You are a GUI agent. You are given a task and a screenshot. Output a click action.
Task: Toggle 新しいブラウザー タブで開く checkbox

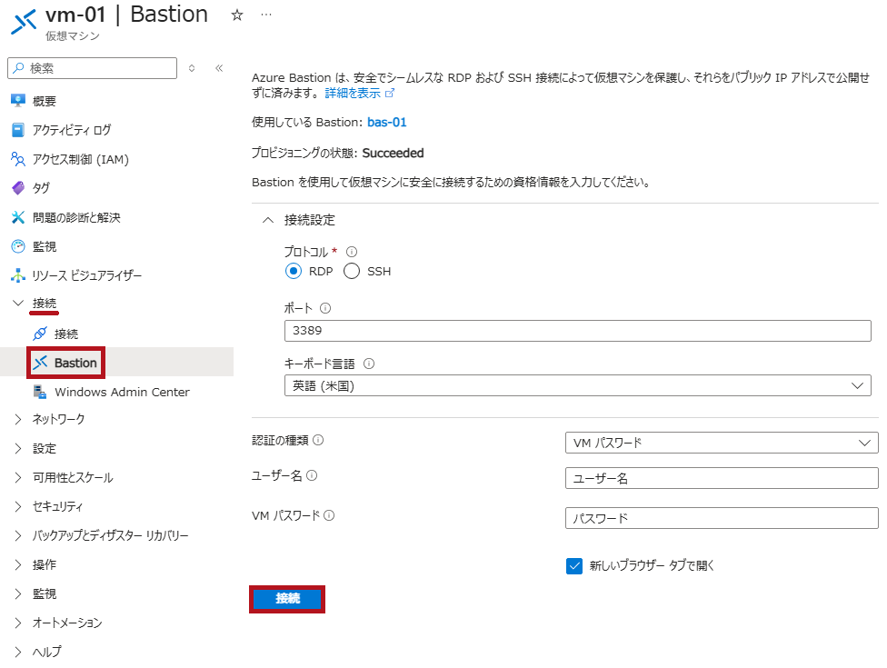[x=574, y=565]
